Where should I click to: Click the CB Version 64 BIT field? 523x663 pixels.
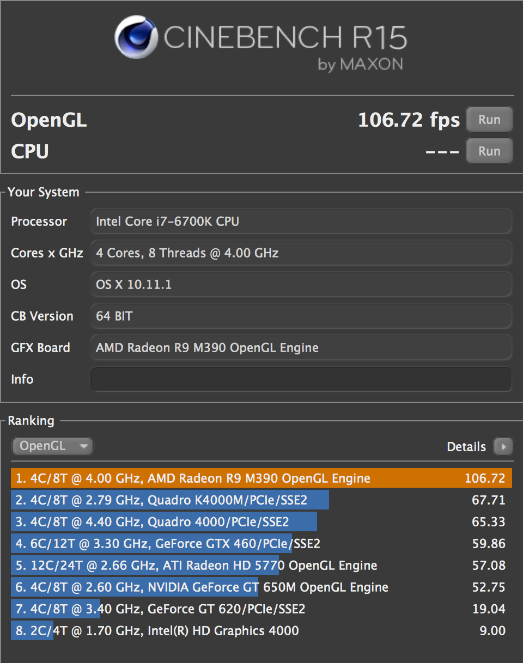(x=300, y=316)
